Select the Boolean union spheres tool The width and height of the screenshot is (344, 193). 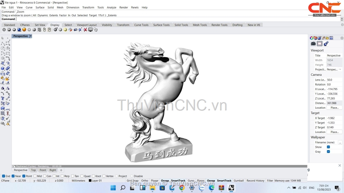point(8,68)
